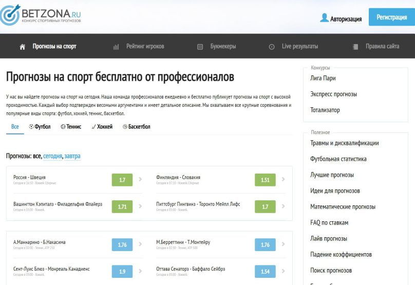Expand arrow for Финляндия - Словакия row
This screenshot has width=415, height=285.
tap(283, 179)
